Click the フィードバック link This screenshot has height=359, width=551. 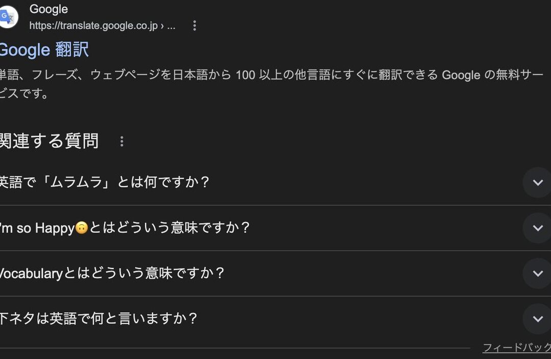tap(516, 348)
